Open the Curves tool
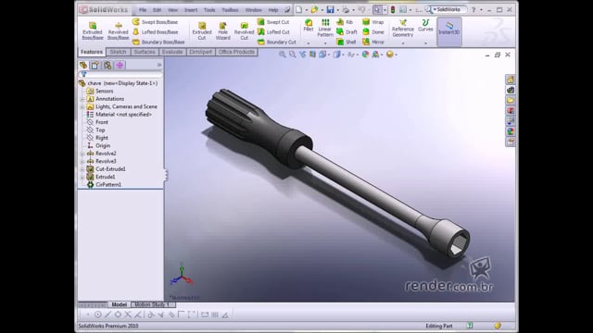 (x=425, y=26)
